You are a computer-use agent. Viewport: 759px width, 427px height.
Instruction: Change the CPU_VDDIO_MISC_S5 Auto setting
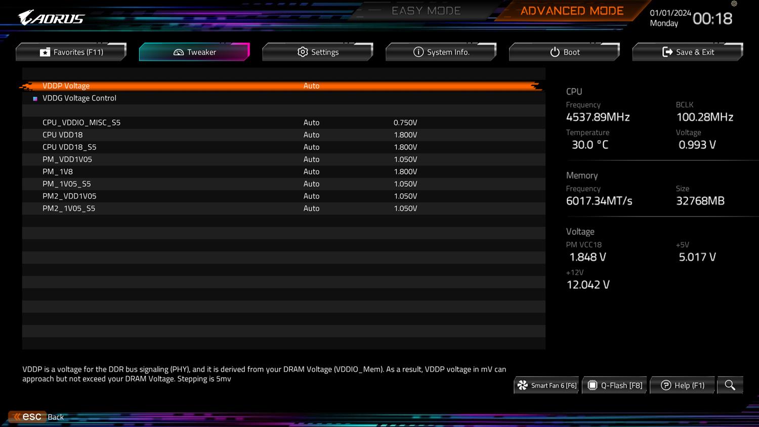coord(311,123)
